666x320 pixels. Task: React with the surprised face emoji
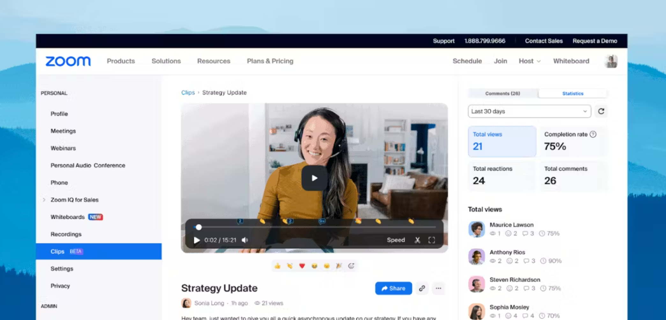(327, 266)
